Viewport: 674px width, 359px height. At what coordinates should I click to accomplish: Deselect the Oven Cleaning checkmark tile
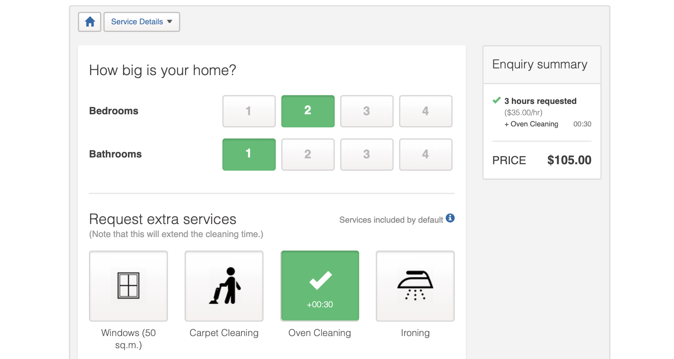[x=320, y=286]
